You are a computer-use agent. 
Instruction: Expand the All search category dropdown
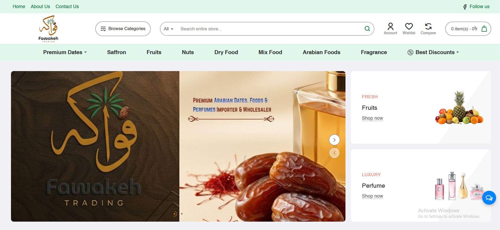(x=168, y=29)
